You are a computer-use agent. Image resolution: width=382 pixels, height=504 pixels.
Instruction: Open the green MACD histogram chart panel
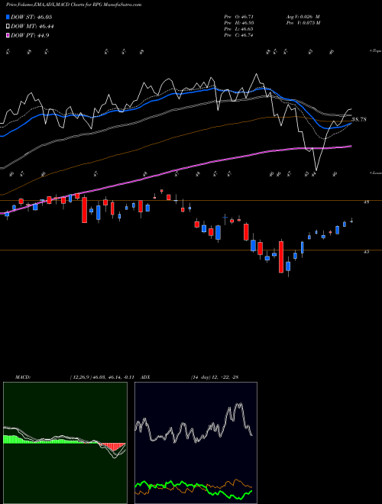[x=65, y=443]
